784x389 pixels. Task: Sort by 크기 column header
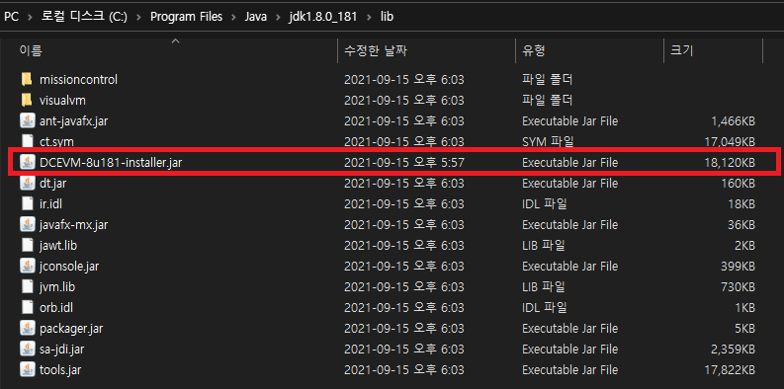pyautogui.click(x=681, y=50)
